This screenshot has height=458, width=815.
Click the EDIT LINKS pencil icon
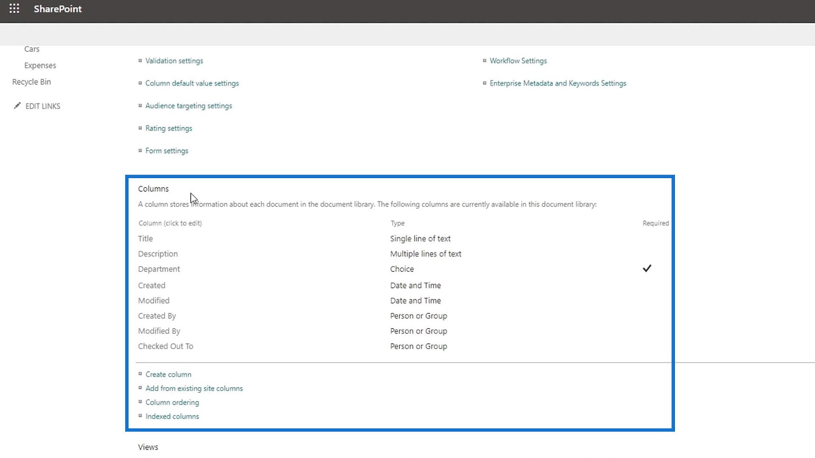pos(17,106)
